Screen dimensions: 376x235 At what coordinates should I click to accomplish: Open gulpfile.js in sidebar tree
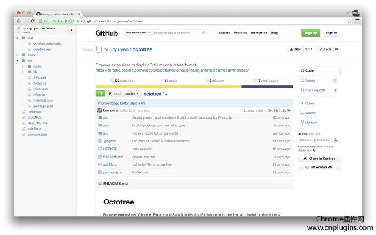[34, 129]
